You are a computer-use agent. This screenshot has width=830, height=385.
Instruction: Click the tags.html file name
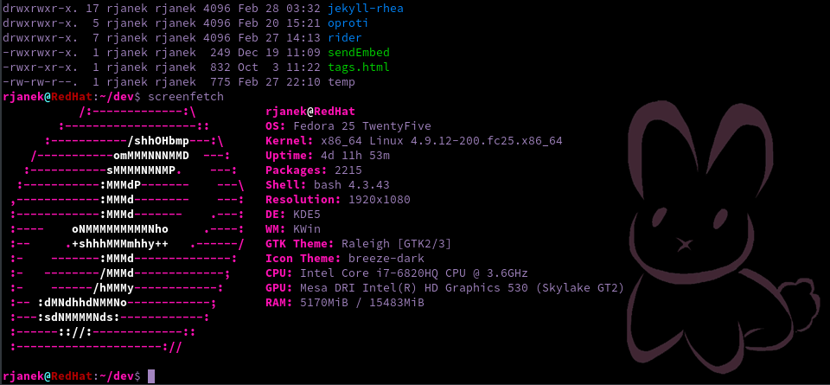click(x=359, y=67)
